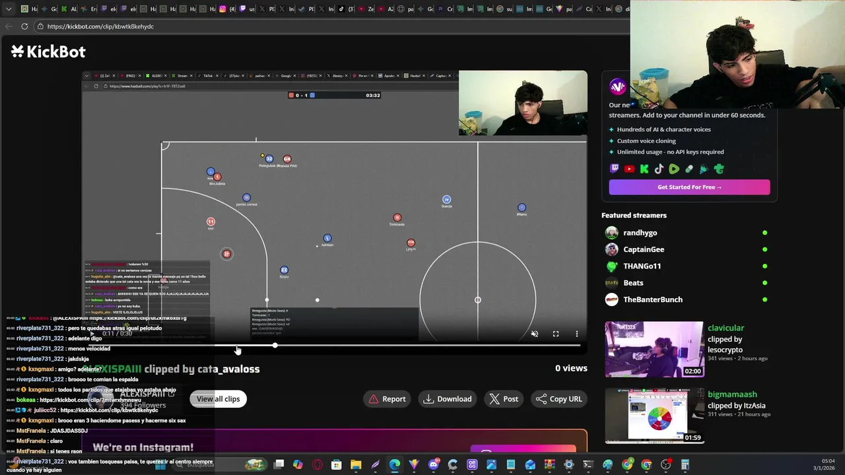Click the Rumble platform icon in the ad

click(674, 169)
